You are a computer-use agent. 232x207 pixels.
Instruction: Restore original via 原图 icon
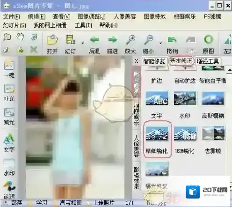point(208,39)
